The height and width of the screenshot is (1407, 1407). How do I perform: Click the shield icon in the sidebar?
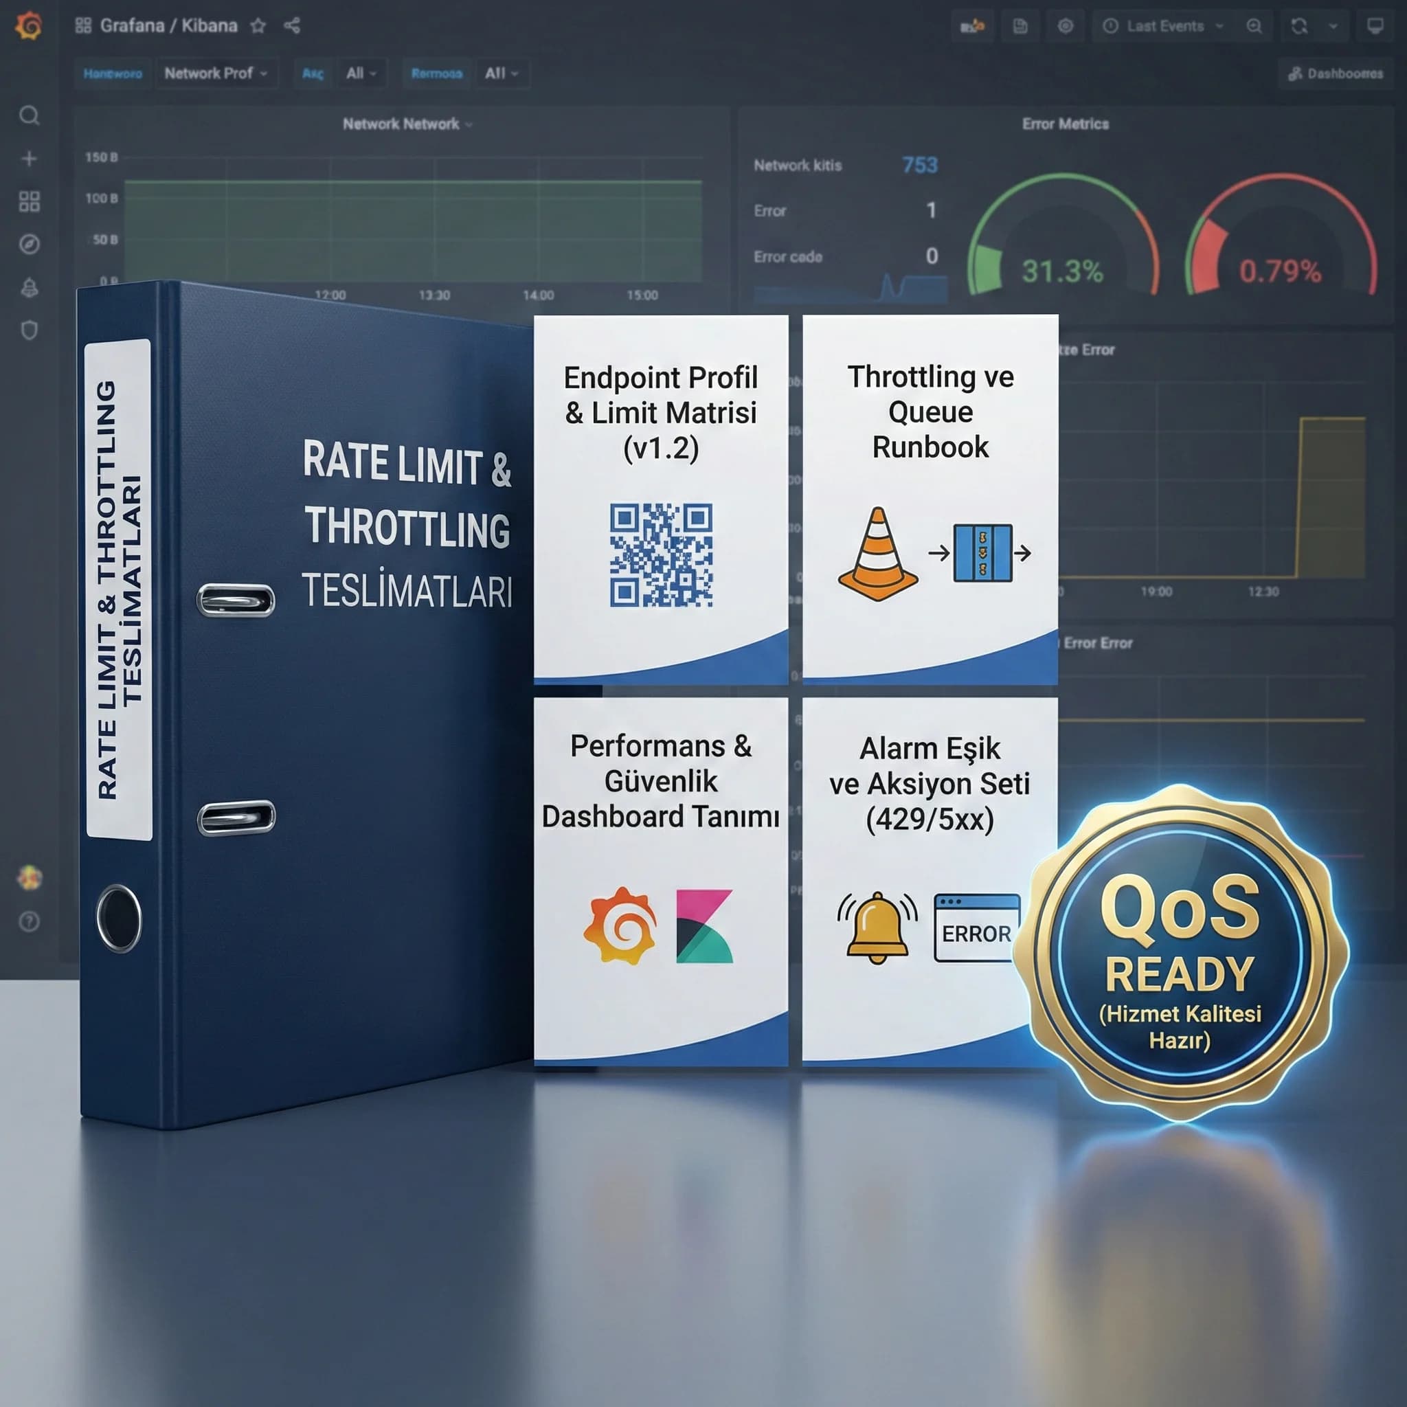pos(29,330)
